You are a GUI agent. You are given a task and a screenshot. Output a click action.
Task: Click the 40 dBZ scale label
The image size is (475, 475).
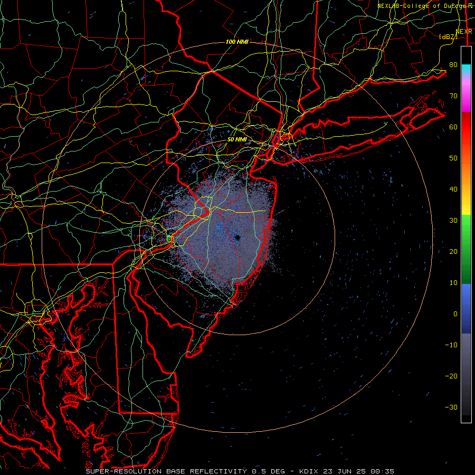tap(453, 189)
